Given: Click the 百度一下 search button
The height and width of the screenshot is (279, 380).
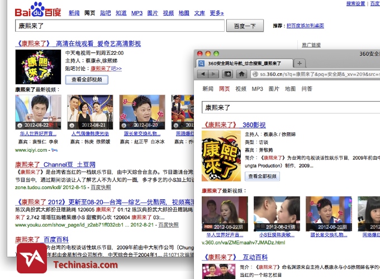Looking at the screenshot, I should [x=245, y=26].
